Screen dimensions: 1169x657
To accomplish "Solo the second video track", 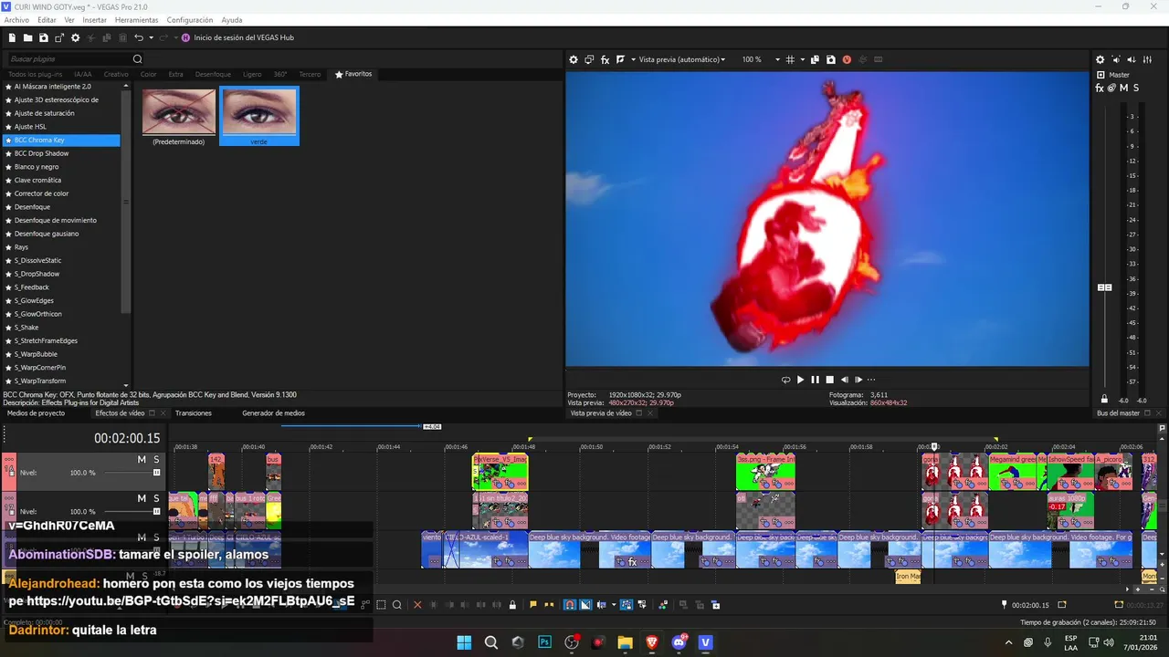I will [156, 498].
